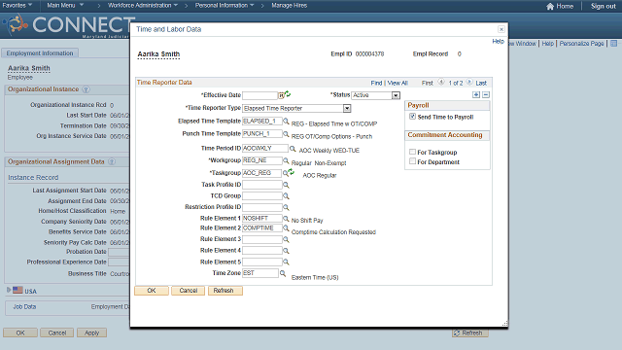Screen dimensions: 622x350
Task: Toggle Send Time to Payroll checkbox
Action: (x=412, y=117)
